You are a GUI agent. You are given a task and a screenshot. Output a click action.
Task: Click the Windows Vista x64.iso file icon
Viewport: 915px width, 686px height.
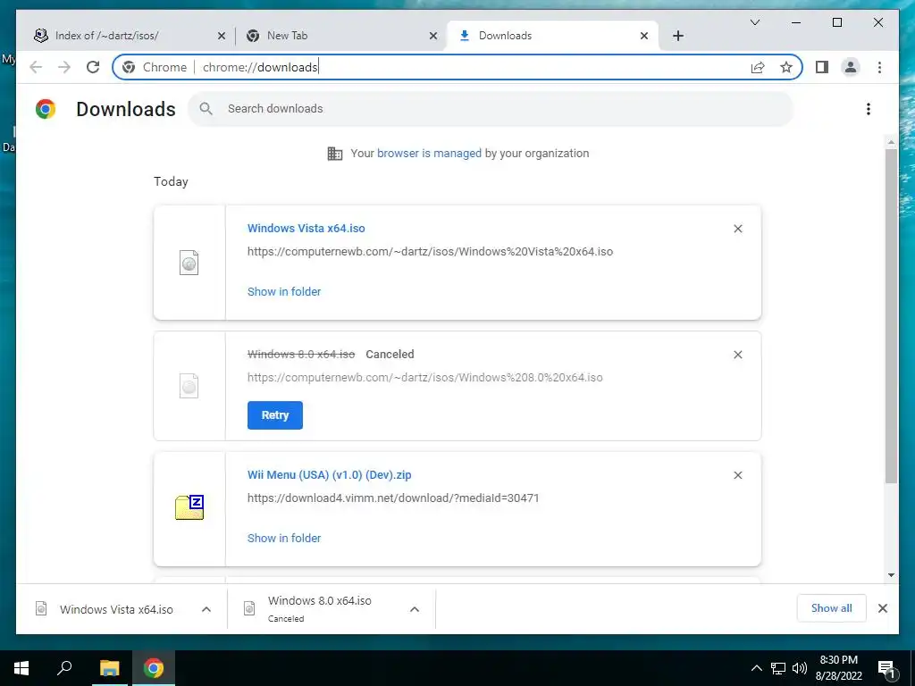tap(189, 263)
